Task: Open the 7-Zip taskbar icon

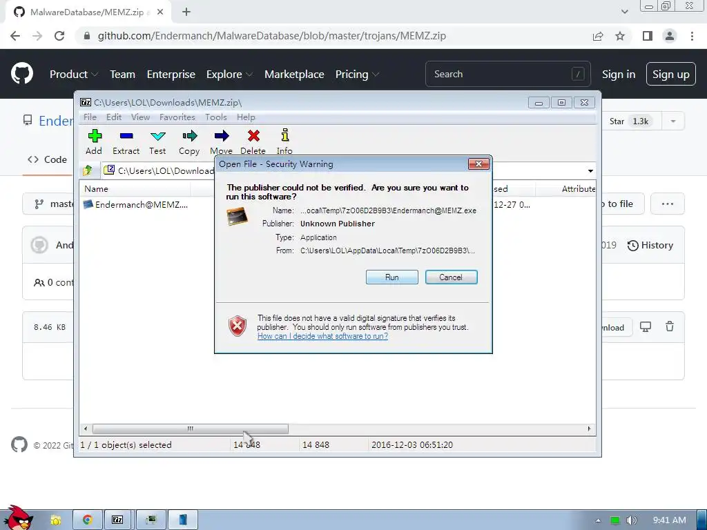Action: [x=117, y=520]
